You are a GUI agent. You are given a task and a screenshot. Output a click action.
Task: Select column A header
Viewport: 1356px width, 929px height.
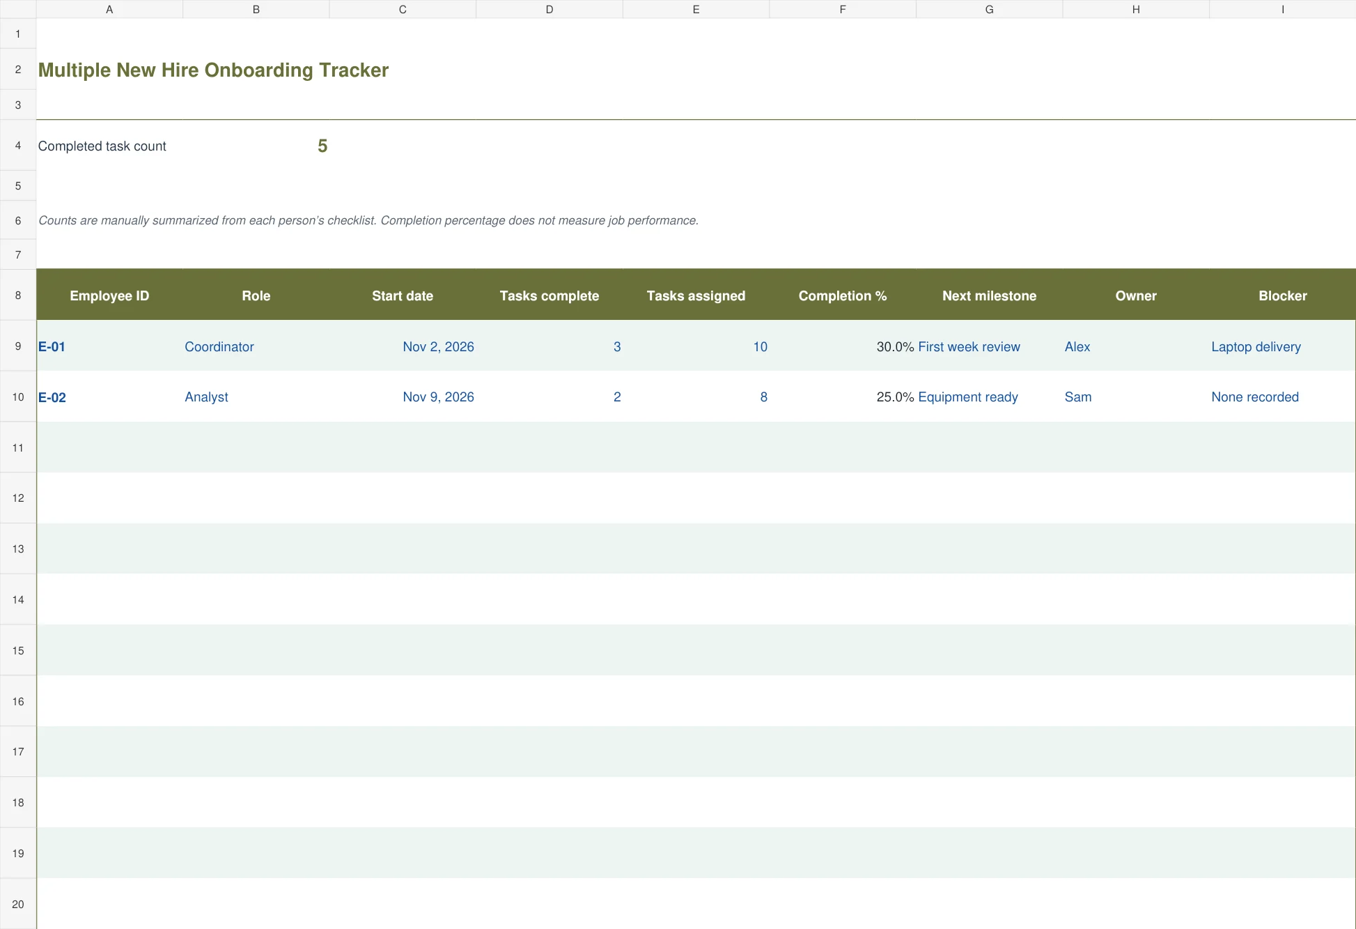click(109, 9)
